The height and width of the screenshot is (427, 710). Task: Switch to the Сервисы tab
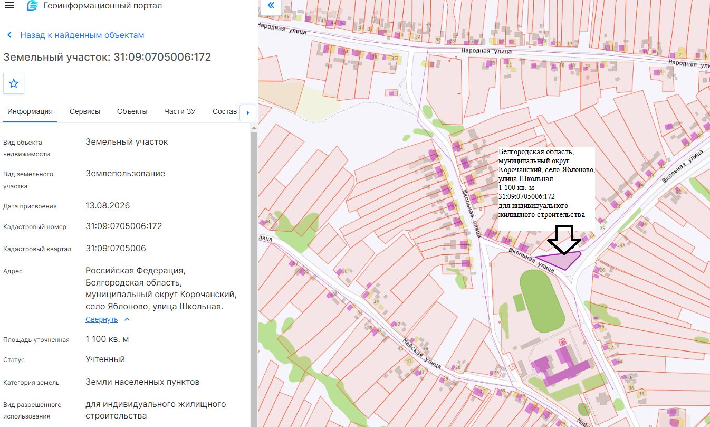(x=85, y=111)
